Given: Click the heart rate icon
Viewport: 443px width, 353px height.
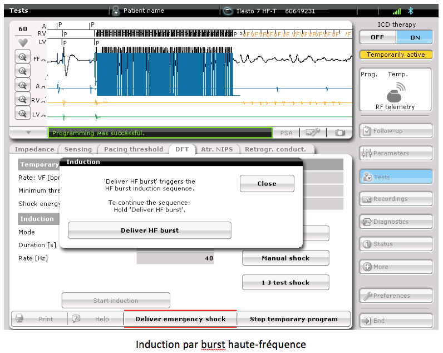Looking at the screenshot, I should point(23,42).
